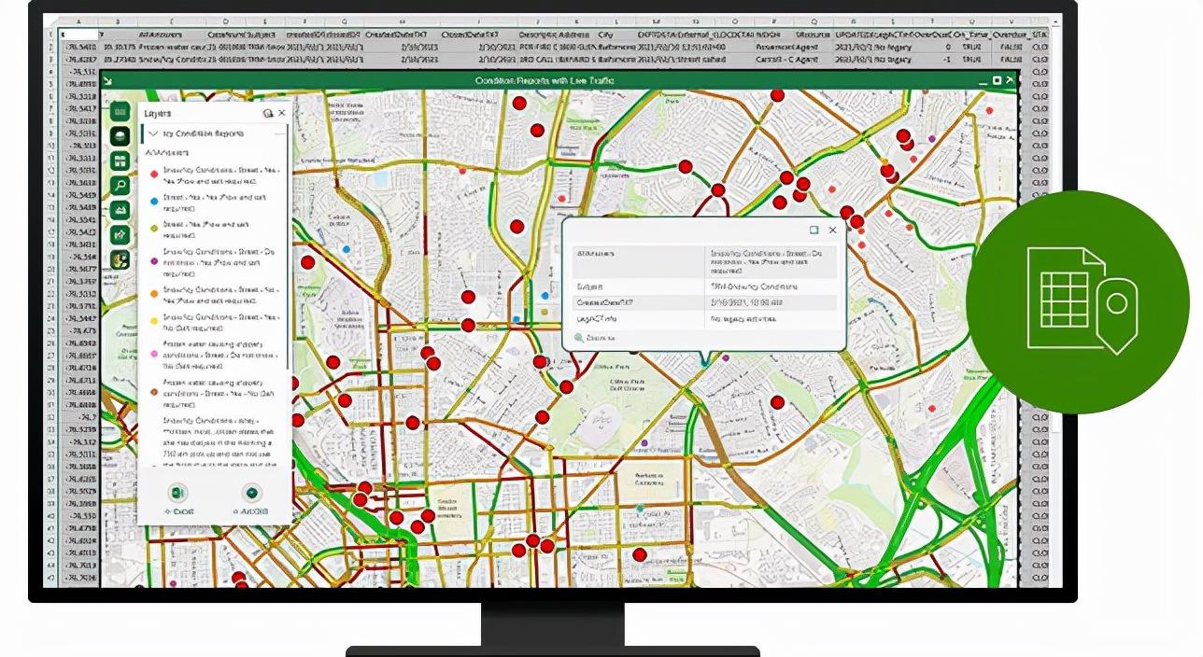1203x657 pixels.
Task: Close the Layers panel
Action: coord(282,113)
